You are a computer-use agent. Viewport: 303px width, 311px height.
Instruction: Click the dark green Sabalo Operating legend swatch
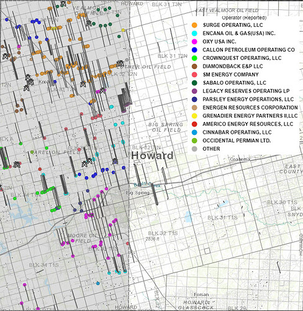[194, 83]
